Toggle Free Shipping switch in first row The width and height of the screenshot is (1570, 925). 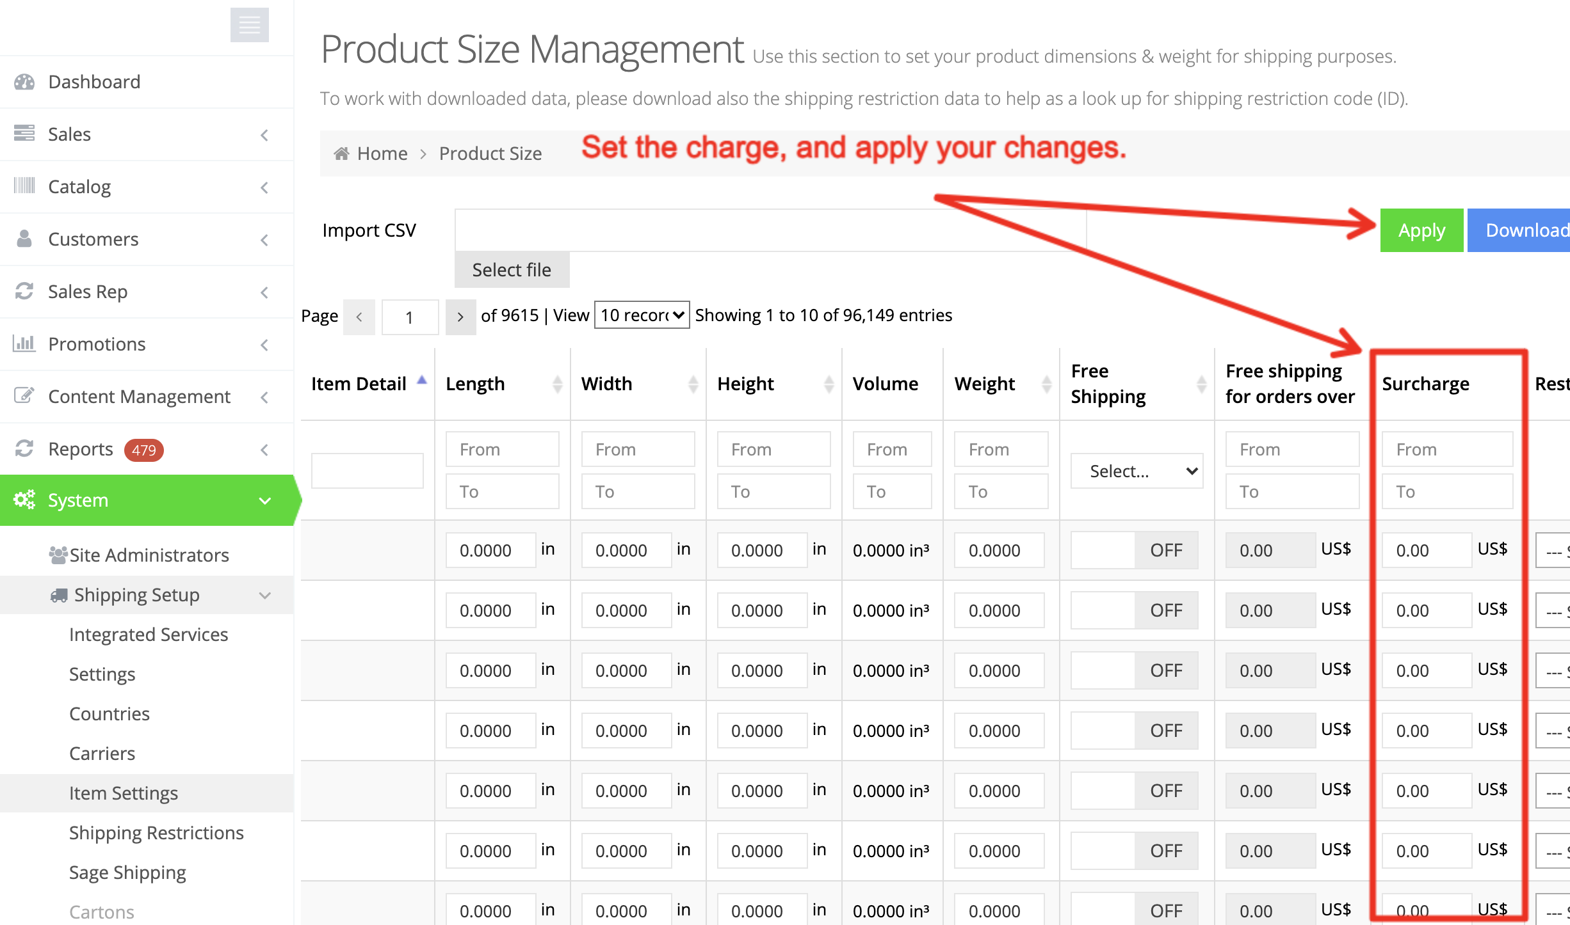tap(1134, 550)
